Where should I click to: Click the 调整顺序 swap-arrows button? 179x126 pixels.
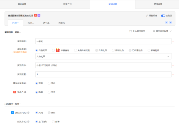click(x=152, y=16)
